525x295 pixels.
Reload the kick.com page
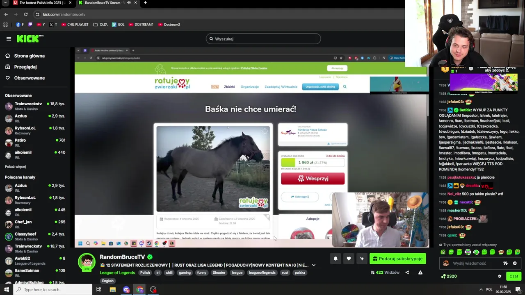[25, 14]
